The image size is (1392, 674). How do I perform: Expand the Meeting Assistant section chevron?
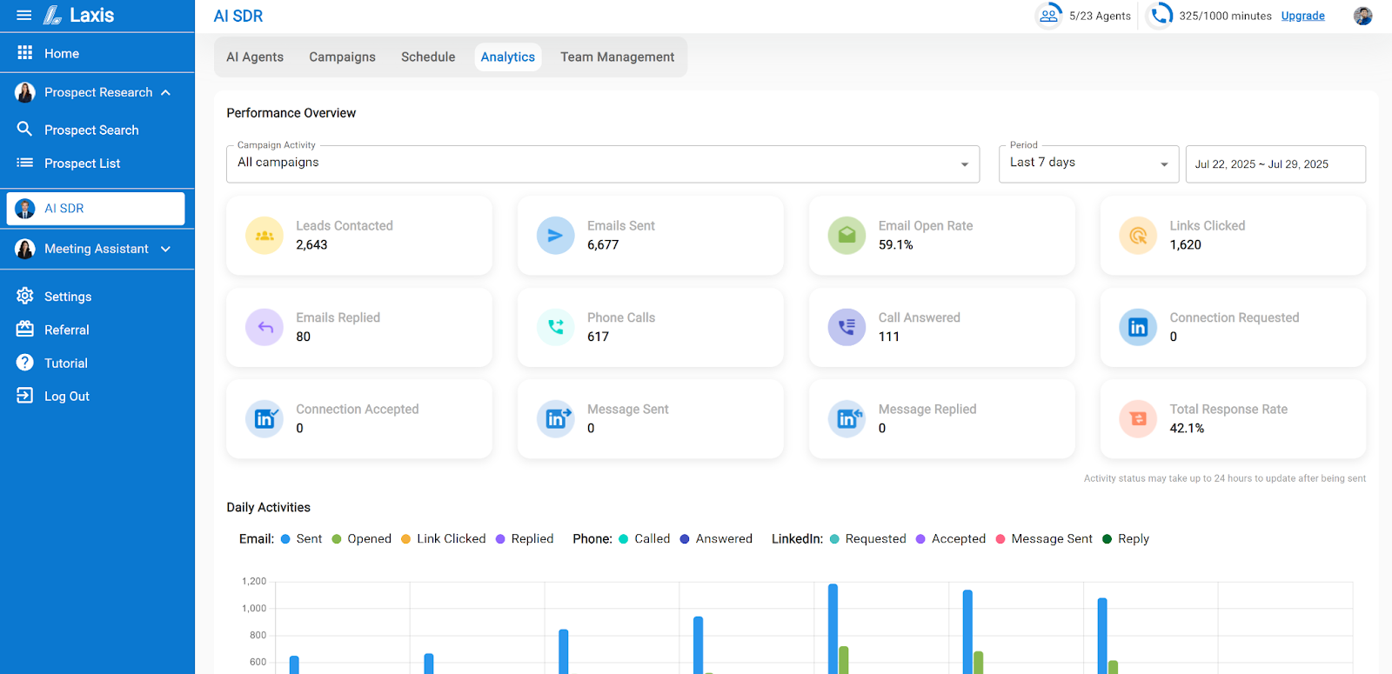click(x=165, y=249)
